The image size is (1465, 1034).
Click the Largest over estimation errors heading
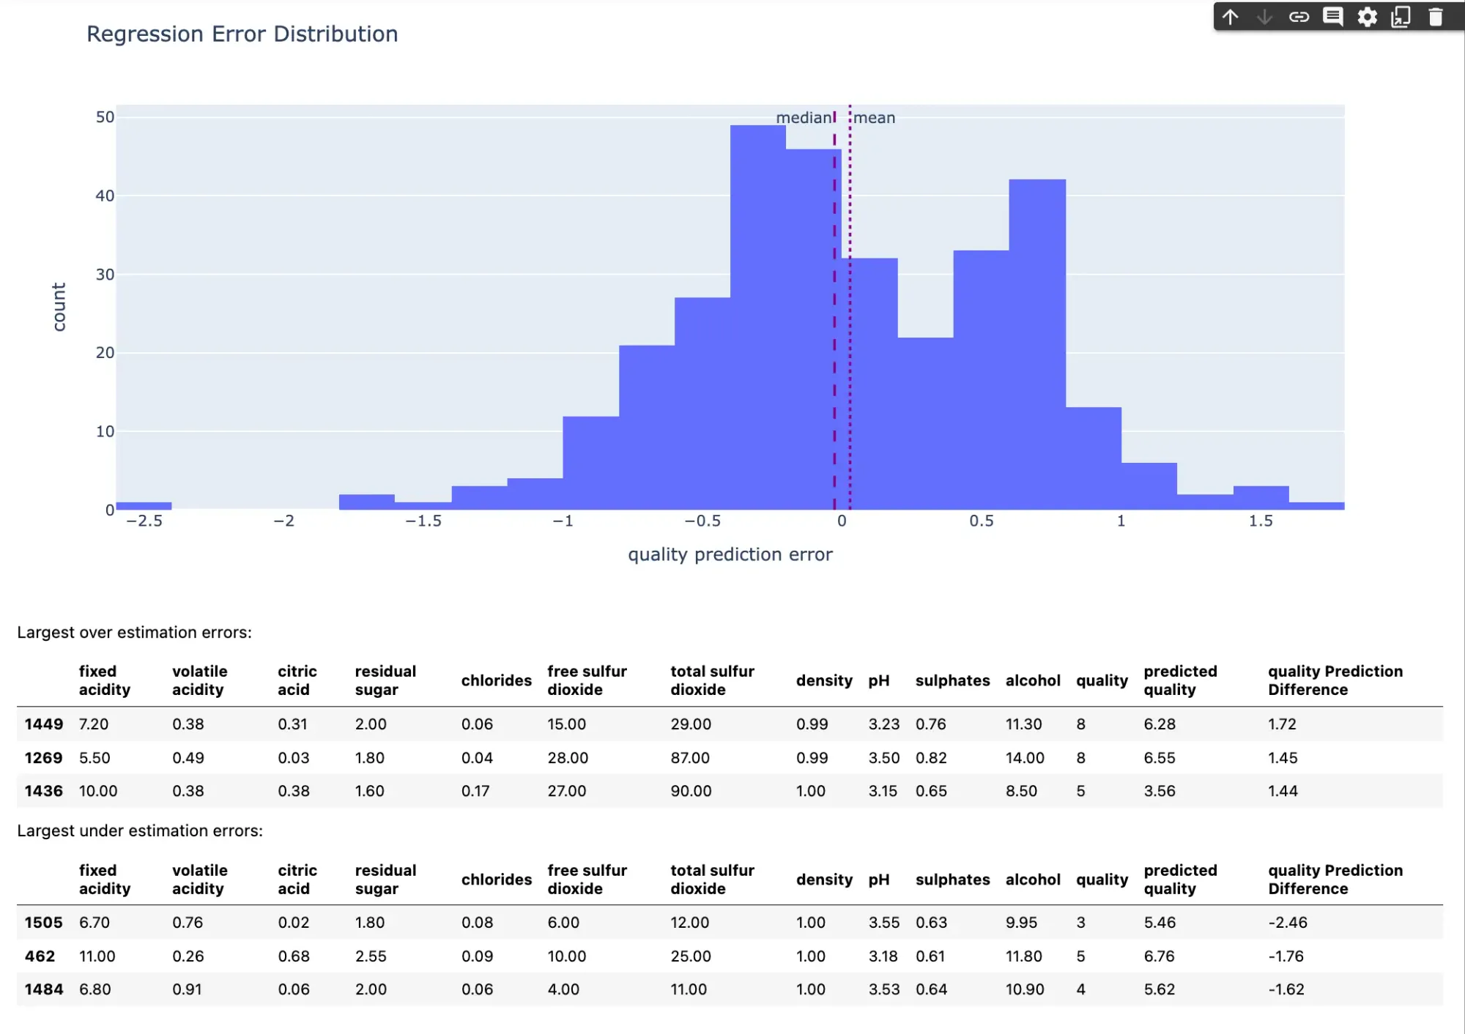click(134, 632)
